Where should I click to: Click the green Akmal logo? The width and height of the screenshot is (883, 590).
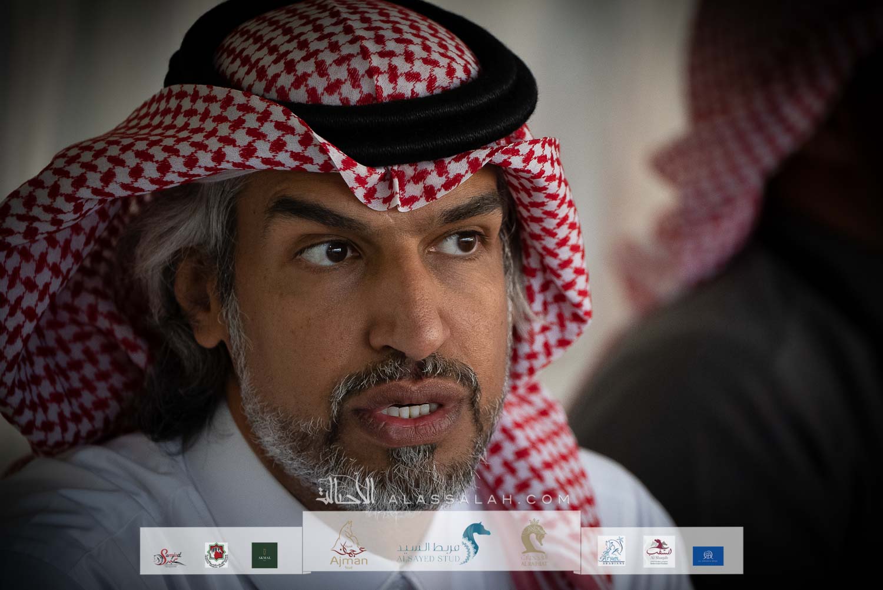pyautogui.click(x=264, y=555)
